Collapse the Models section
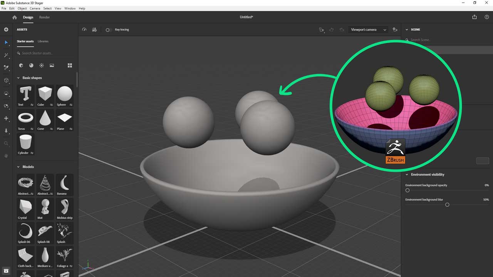The image size is (493, 277). click(18, 167)
